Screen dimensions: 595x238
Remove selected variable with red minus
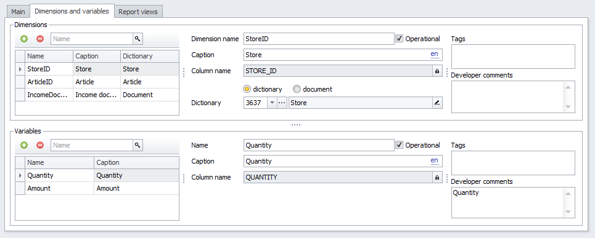point(40,145)
